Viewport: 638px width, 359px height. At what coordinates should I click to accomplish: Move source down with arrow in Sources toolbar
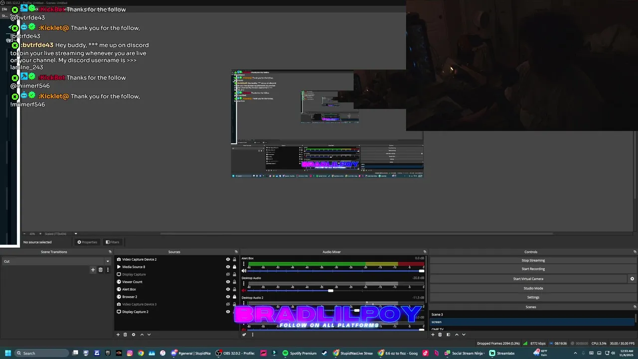tap(149, 335)
